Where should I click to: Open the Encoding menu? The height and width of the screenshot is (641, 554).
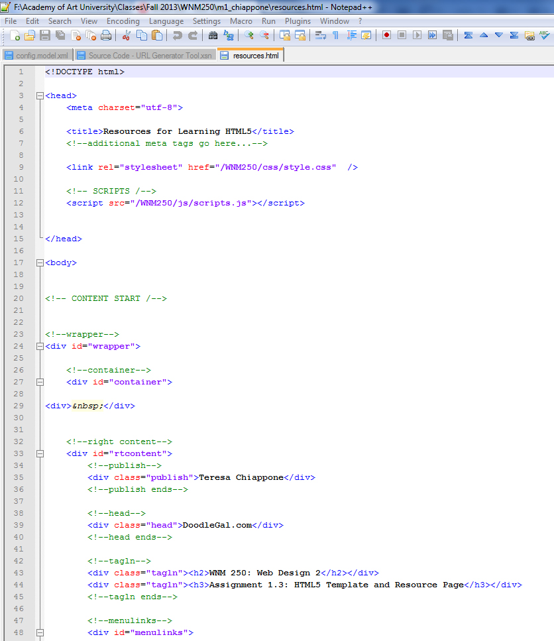tap(123, 21)
